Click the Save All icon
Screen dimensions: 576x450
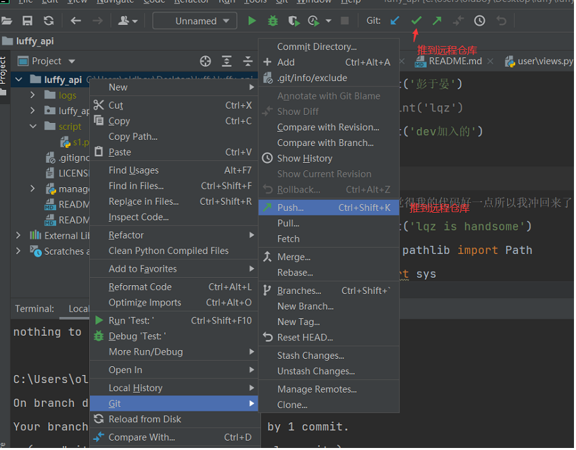[x=28, y=21]
